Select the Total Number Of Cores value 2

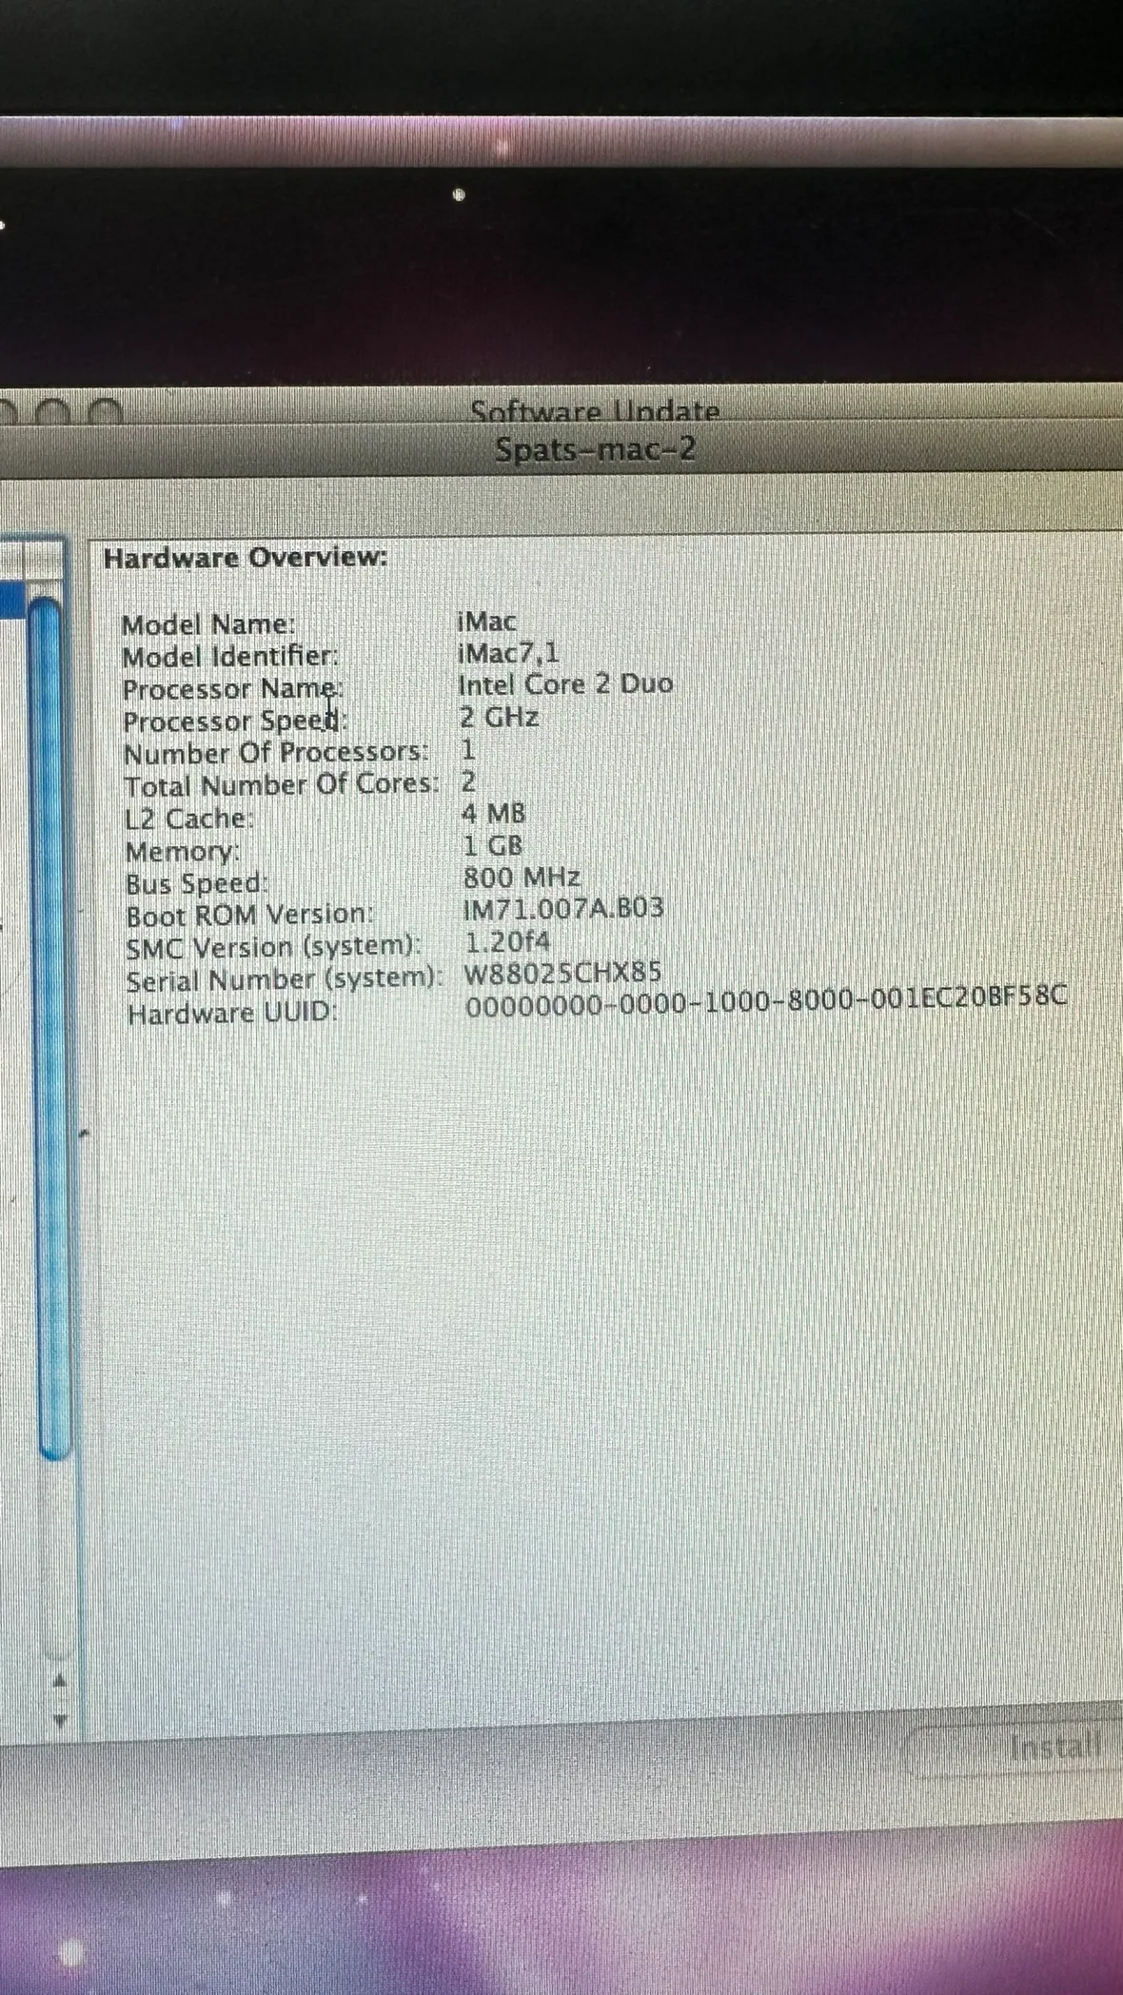click(468, 780)
